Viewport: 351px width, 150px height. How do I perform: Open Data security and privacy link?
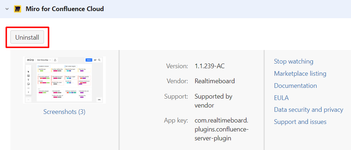tap(308, 110)
